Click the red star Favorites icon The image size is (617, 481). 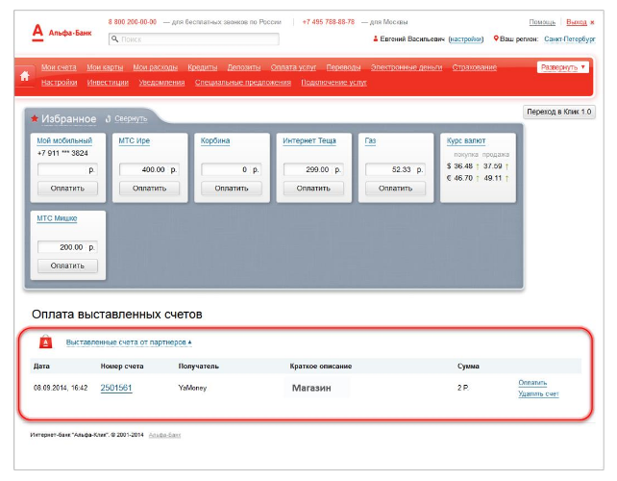pyautogui.click(x=35, y=118)
